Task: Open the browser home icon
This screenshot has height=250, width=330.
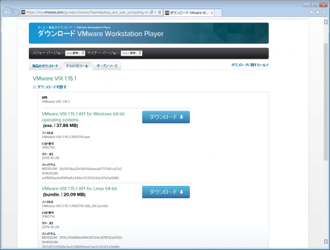Action: (x=311, y=12)
